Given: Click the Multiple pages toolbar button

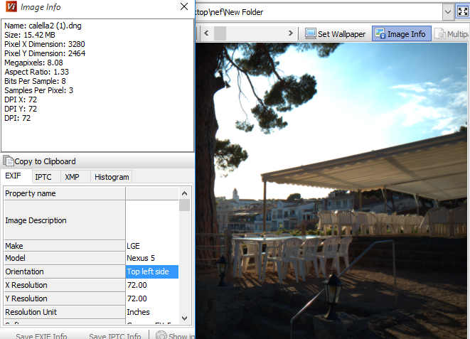Looking at the screenshot, I should pyautogui.click(x=452, y=34).
